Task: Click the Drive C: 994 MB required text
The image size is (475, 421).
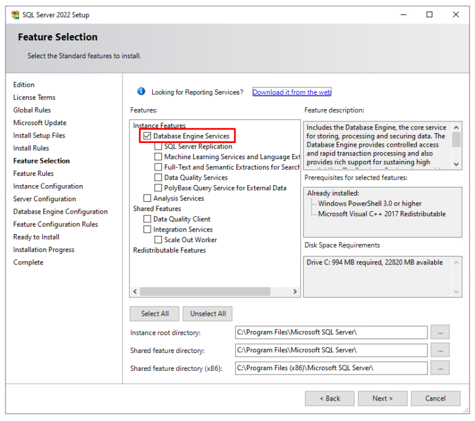Action: pyautogui.click(x=374, y=263)
